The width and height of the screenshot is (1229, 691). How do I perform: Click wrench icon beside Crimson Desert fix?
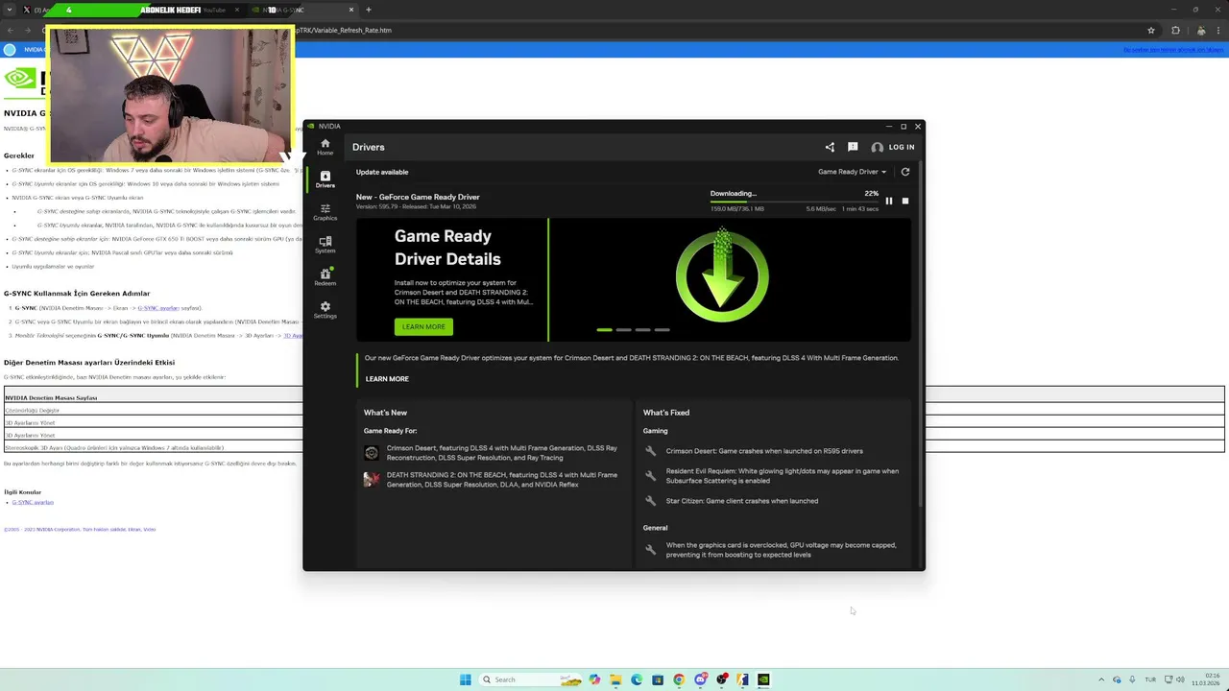pos(650,451)
